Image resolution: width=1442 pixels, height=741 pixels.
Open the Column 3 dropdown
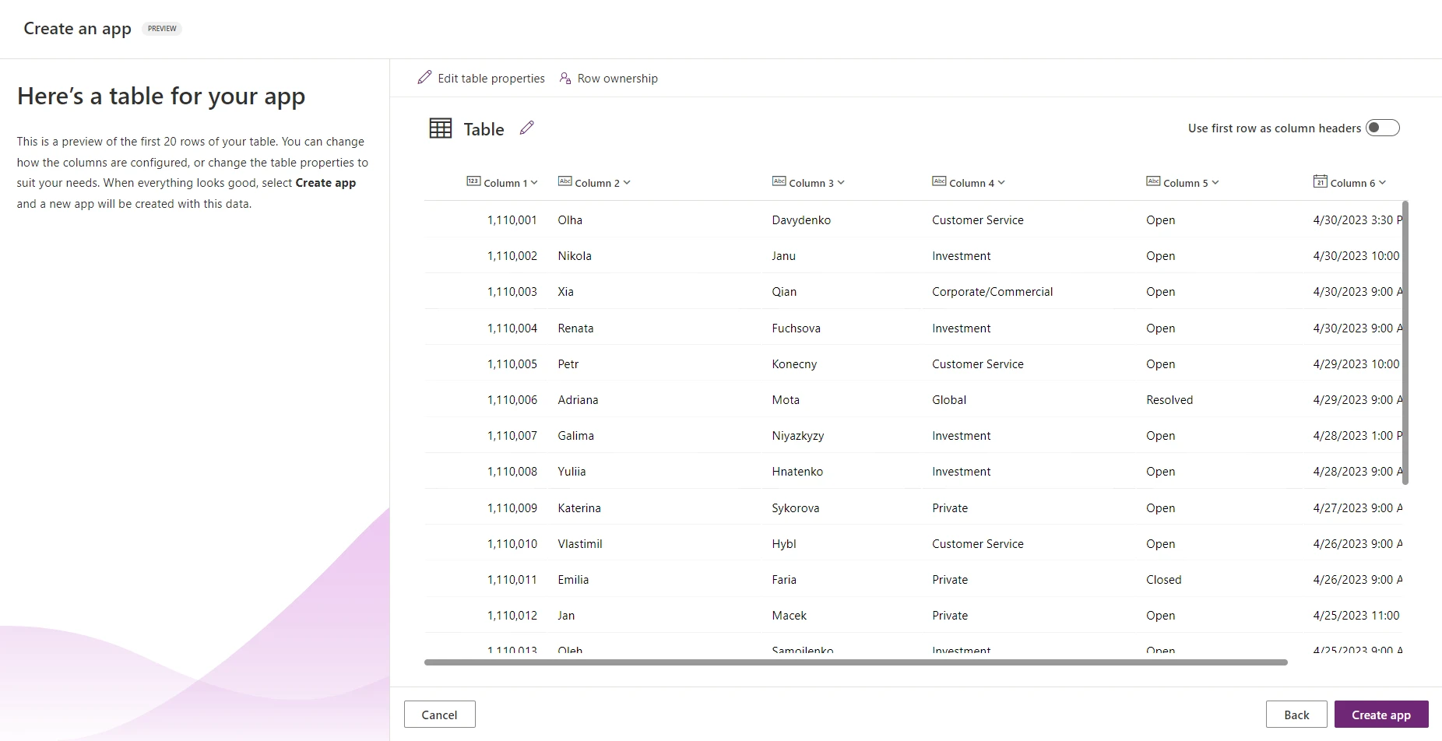pos(841,182)
